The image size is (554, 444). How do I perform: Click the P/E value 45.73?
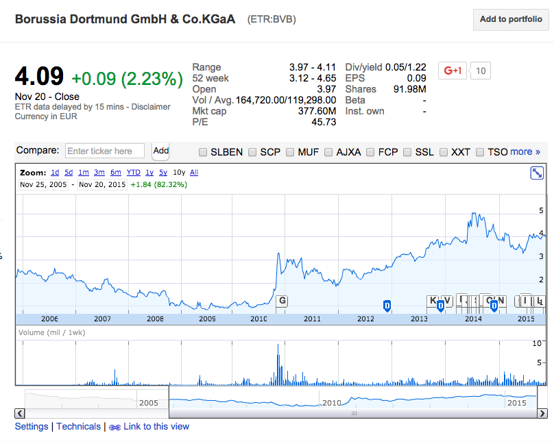click(x=324, y=122)
